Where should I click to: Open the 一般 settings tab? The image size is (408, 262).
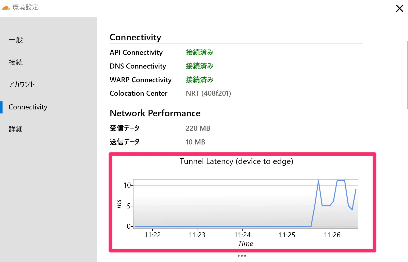16,40
